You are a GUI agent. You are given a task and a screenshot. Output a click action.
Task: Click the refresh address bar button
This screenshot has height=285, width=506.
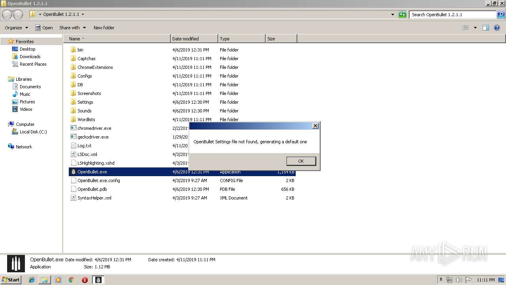[402, 15]
